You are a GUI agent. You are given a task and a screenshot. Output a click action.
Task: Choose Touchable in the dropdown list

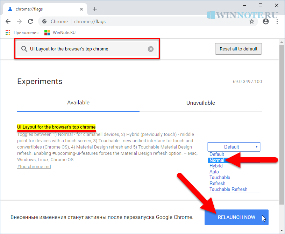(234, 177)
